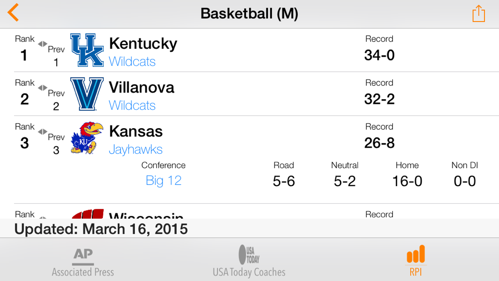Tap the orange back arrow

click(13, 13)
